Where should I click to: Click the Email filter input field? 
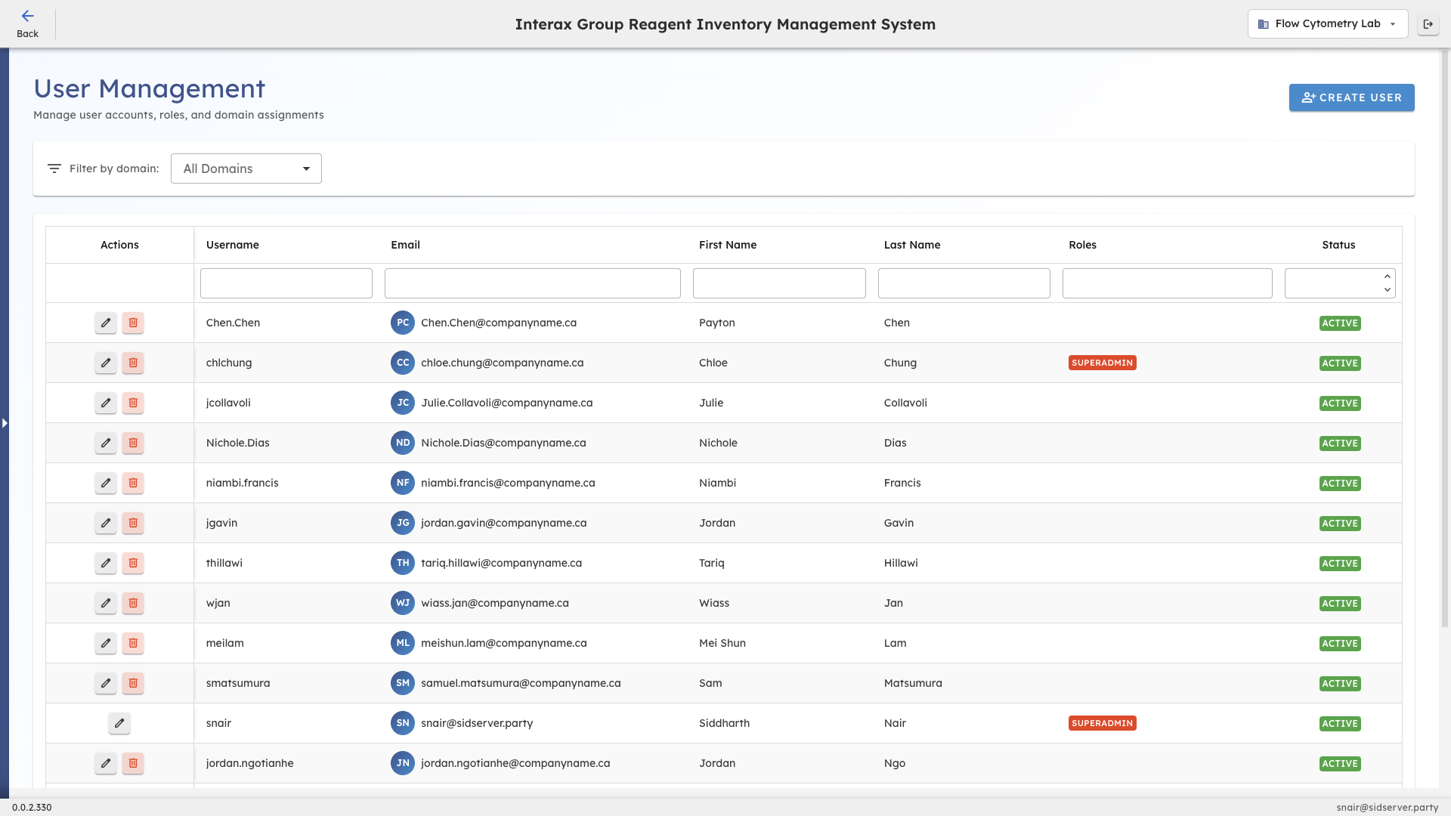(x=532, y=283)
